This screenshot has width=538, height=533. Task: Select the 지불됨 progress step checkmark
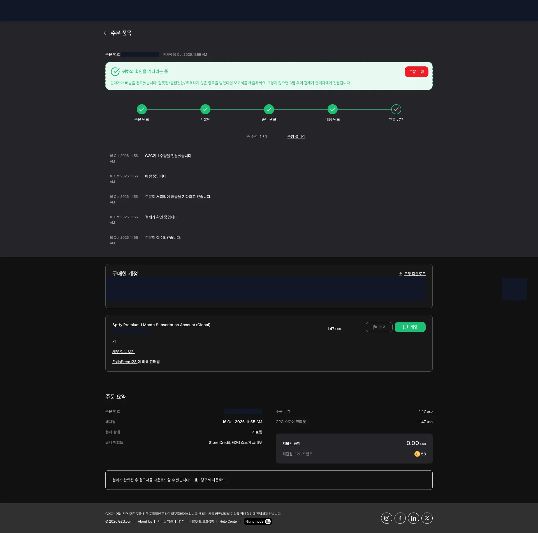(205, 109)
